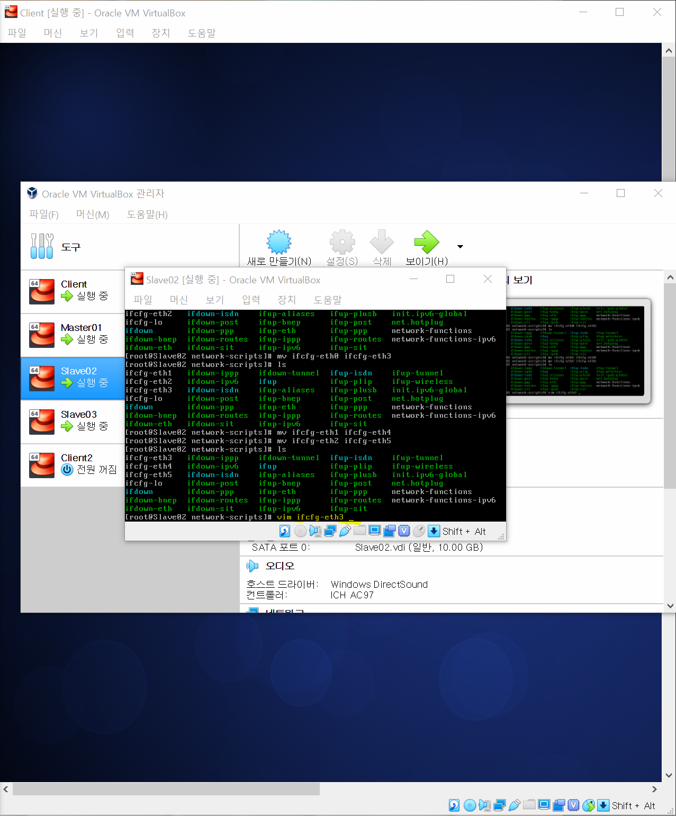
Task: Click 'Windows DirectSound' host driver value
Action: pyautogui.click(x=379, y=584)
